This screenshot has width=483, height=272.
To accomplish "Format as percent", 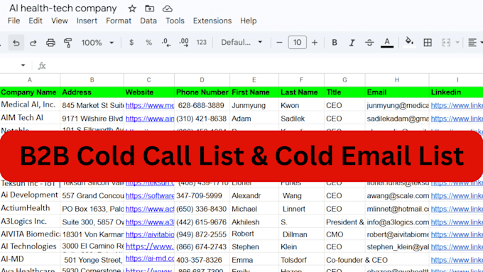I will (x=148, y=43).
